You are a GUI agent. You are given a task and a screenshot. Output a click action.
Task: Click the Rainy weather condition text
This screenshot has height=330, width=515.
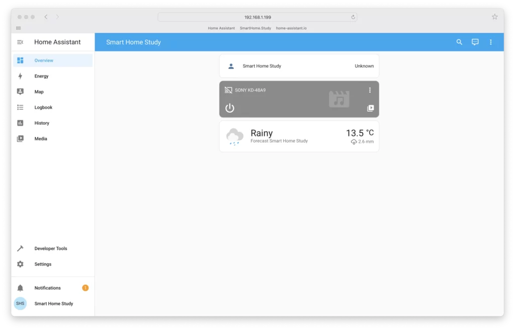pos(262,133)
